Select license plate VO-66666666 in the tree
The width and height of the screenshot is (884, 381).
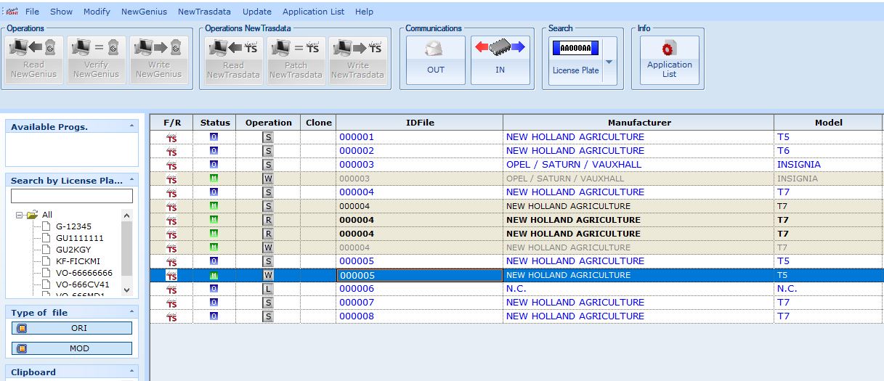[x=84, y=273]
